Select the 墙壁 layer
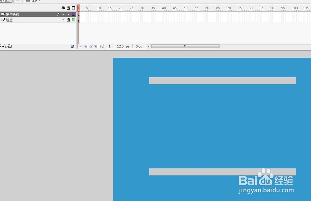The width and height of the screenshot is (311, 201). (38, 20)
